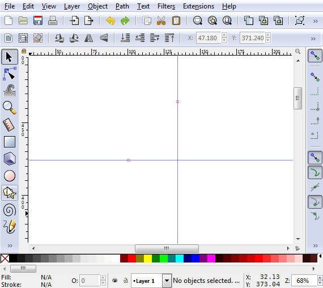
Task: Open the Layer 1 dropdown
Action: click(x=167, y=281)
